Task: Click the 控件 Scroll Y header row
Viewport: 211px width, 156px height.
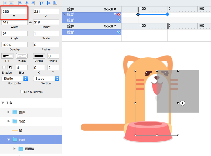Action: click(x=92, y=26)
